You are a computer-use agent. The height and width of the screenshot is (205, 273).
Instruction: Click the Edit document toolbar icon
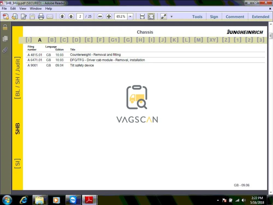(x=24, y=17)
